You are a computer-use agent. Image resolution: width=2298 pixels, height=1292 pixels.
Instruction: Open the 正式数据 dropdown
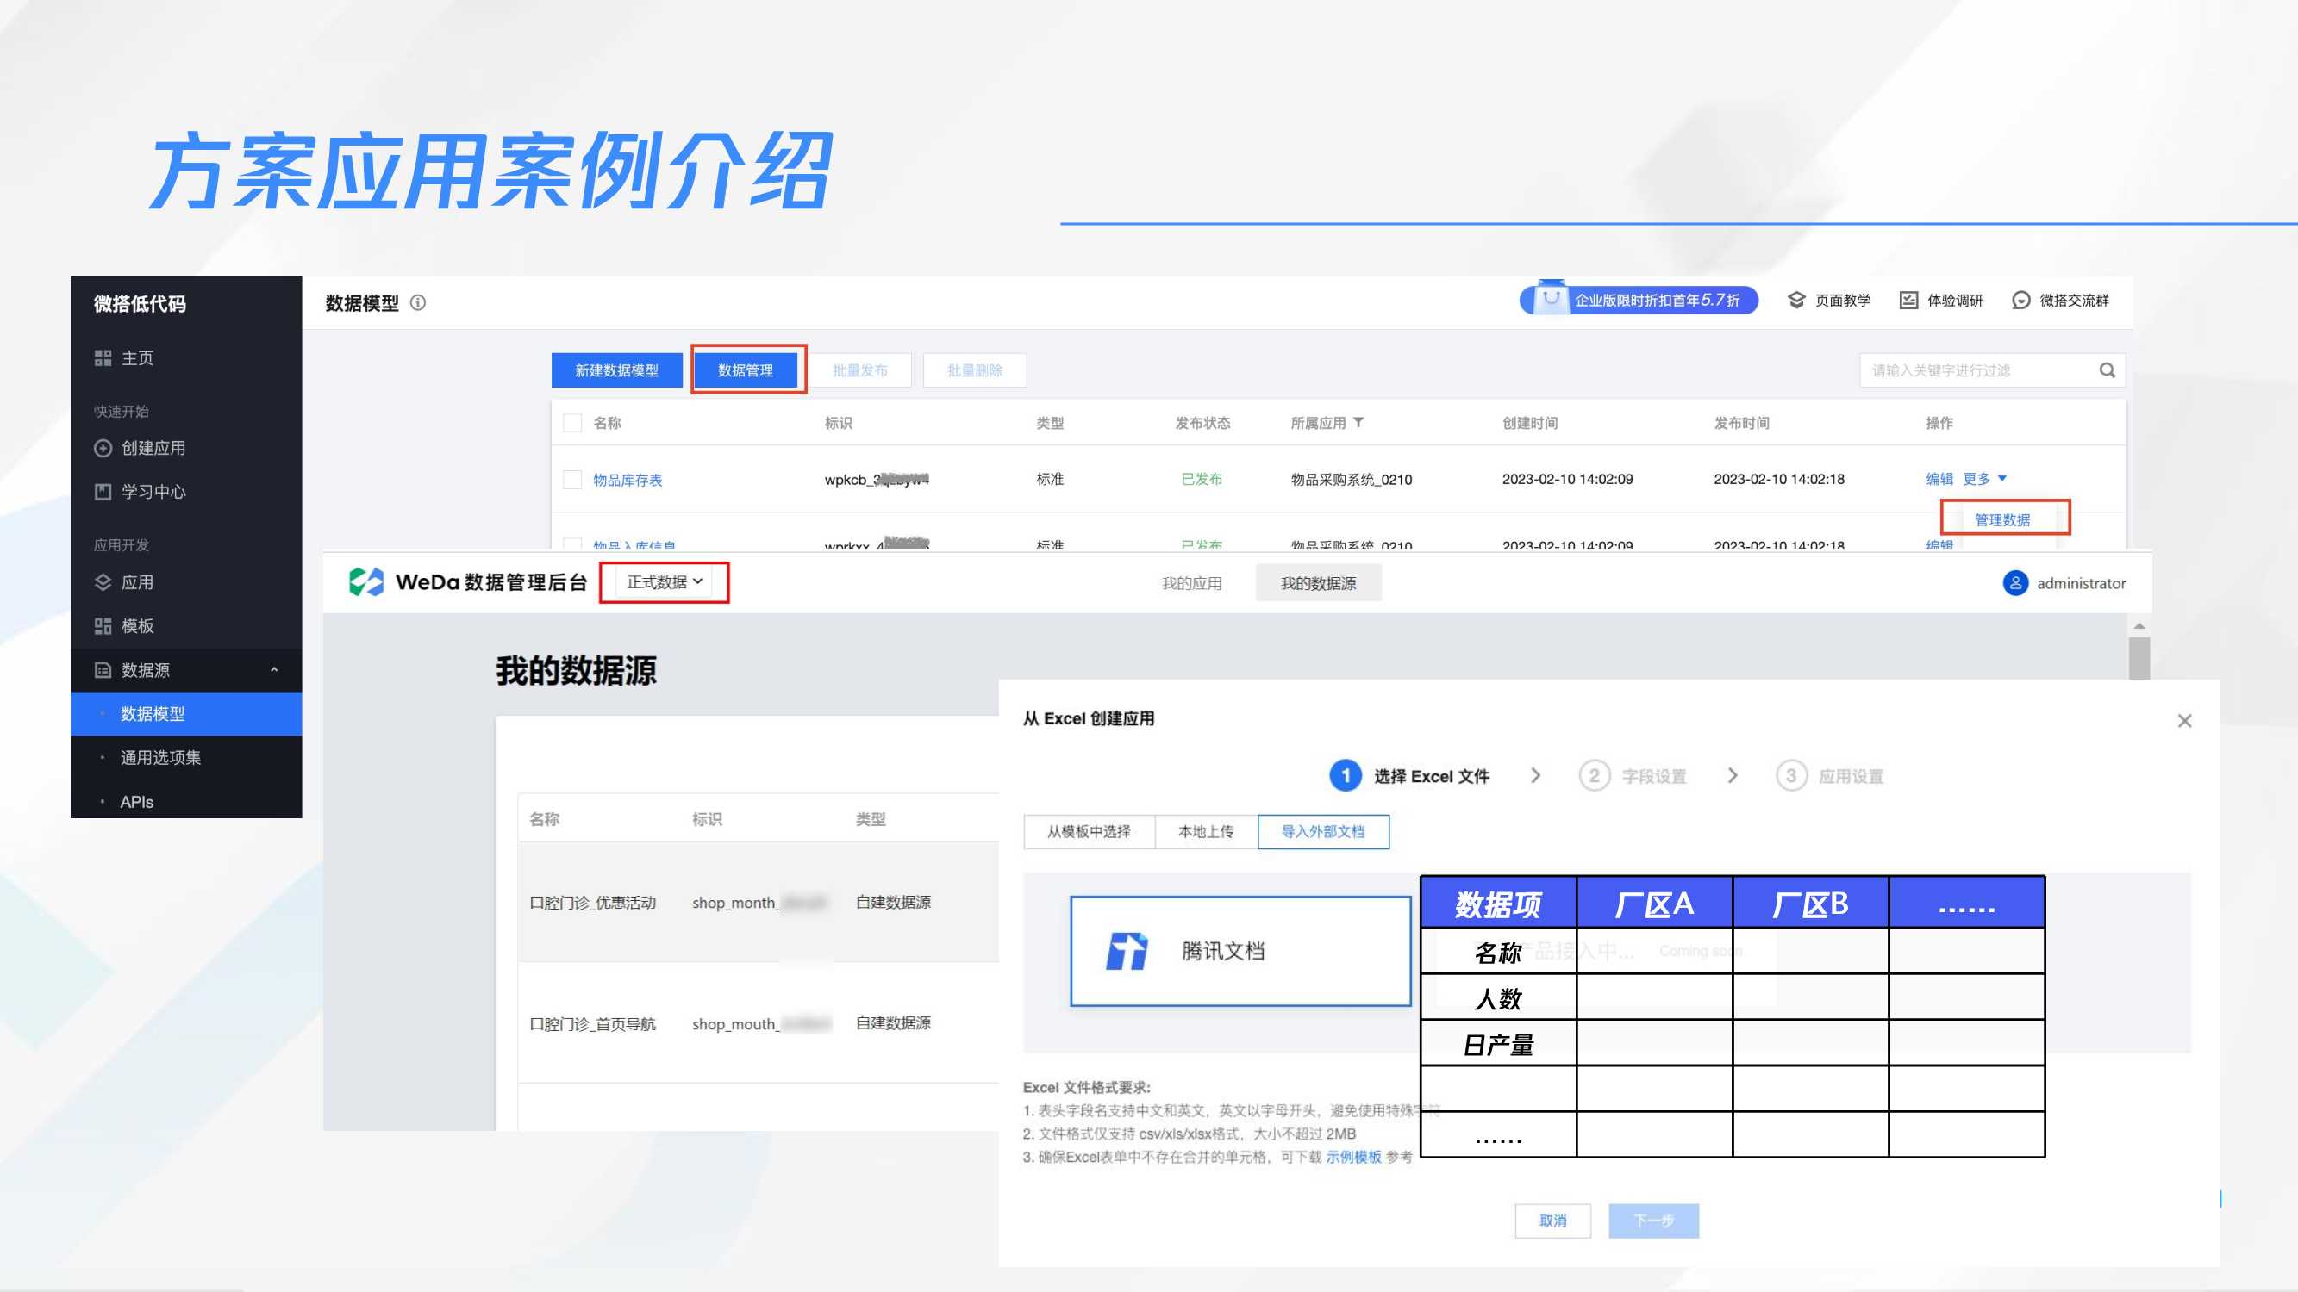[664, 581]
